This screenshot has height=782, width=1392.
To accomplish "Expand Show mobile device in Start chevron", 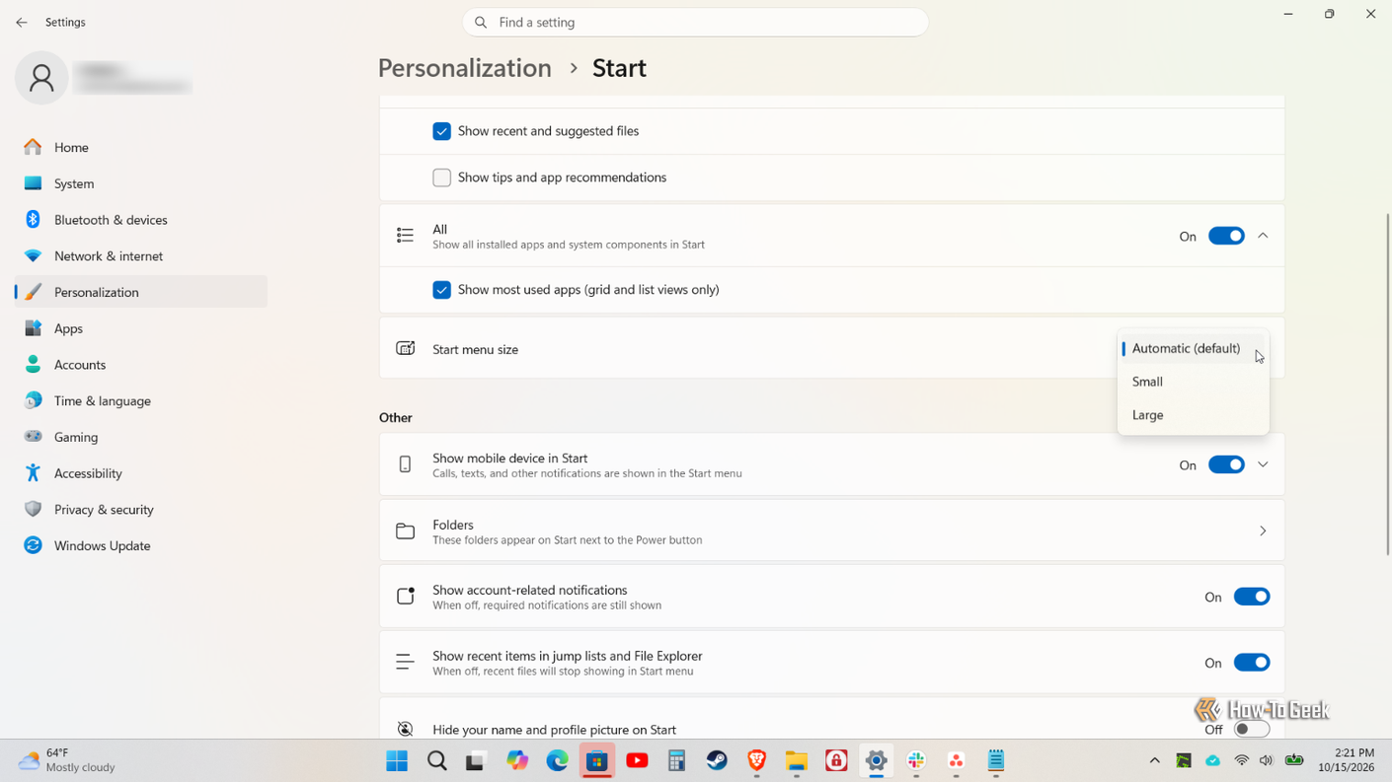I will click(1263, 464).
